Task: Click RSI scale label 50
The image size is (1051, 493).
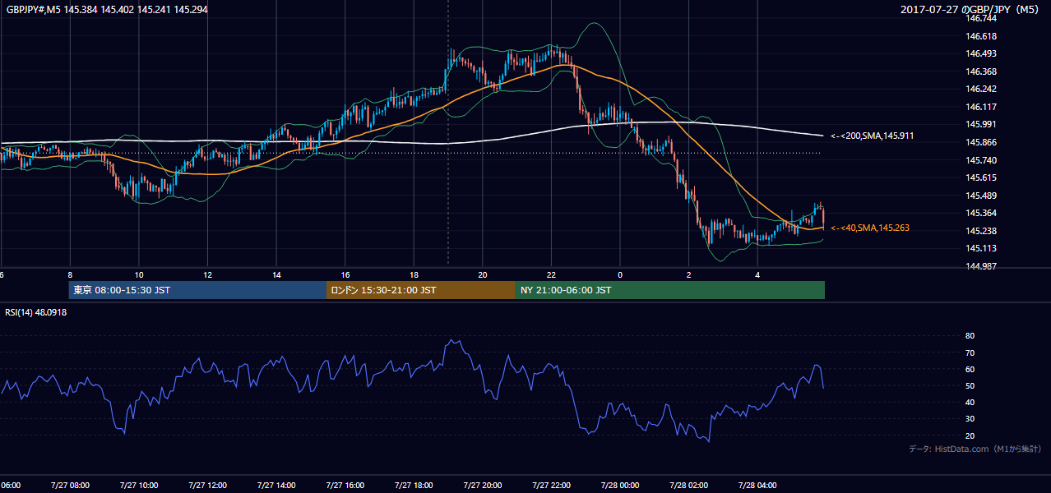Action: tap(970, 385)
